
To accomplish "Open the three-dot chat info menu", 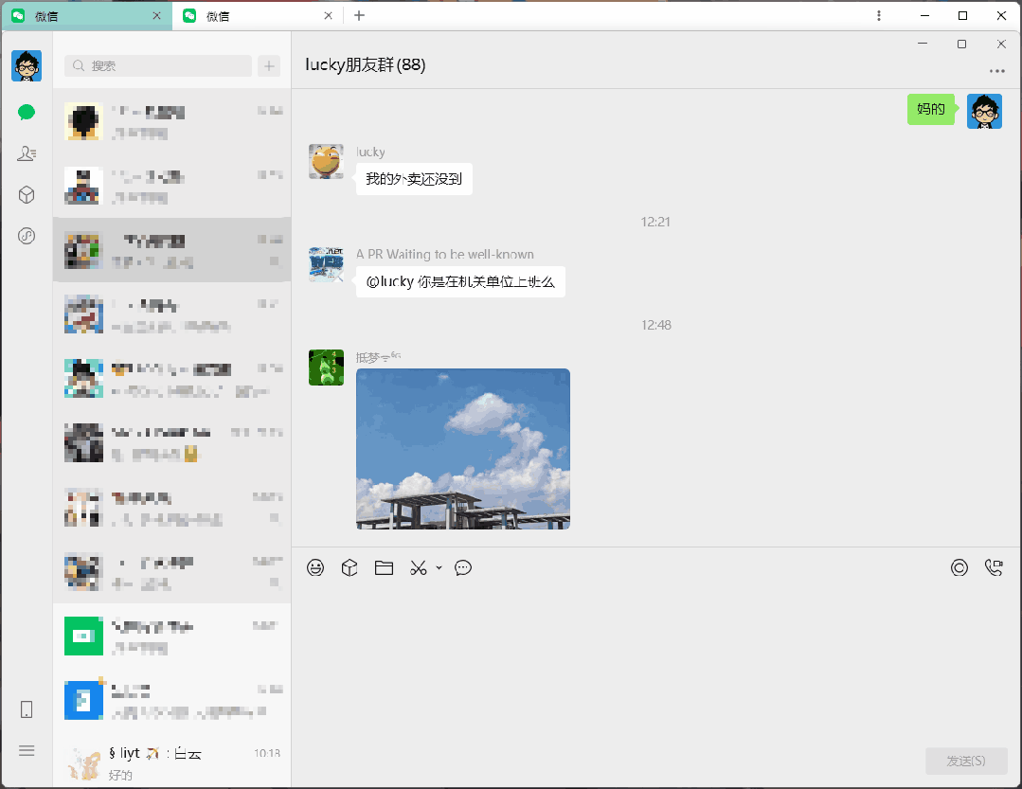I will [x=996, y=71].
